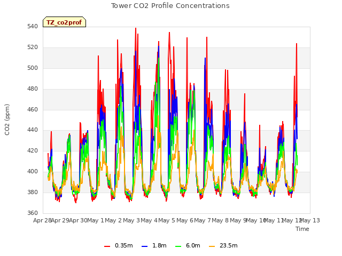
Task: Click the 460 y-axis tick label
Action: tap(33, 109)
